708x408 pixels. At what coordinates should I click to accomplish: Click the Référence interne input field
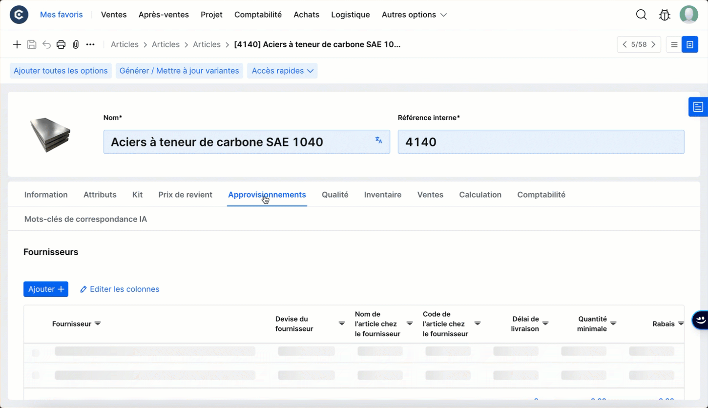(x=541, y=142)
